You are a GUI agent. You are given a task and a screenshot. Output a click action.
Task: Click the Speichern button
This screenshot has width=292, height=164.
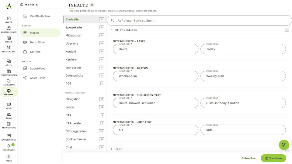coord(273,158)
